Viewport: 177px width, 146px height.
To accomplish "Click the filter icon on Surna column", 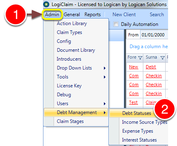I will click(x=162, y=58).
